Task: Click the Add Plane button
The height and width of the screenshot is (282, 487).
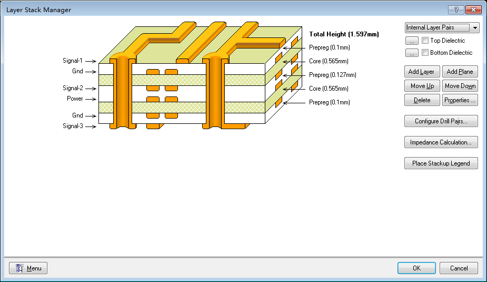Action: point(460,72)
